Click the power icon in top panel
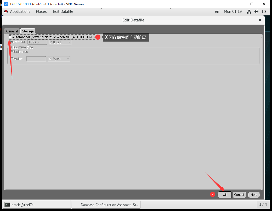272x211 pixels. [x=264, y=12]
